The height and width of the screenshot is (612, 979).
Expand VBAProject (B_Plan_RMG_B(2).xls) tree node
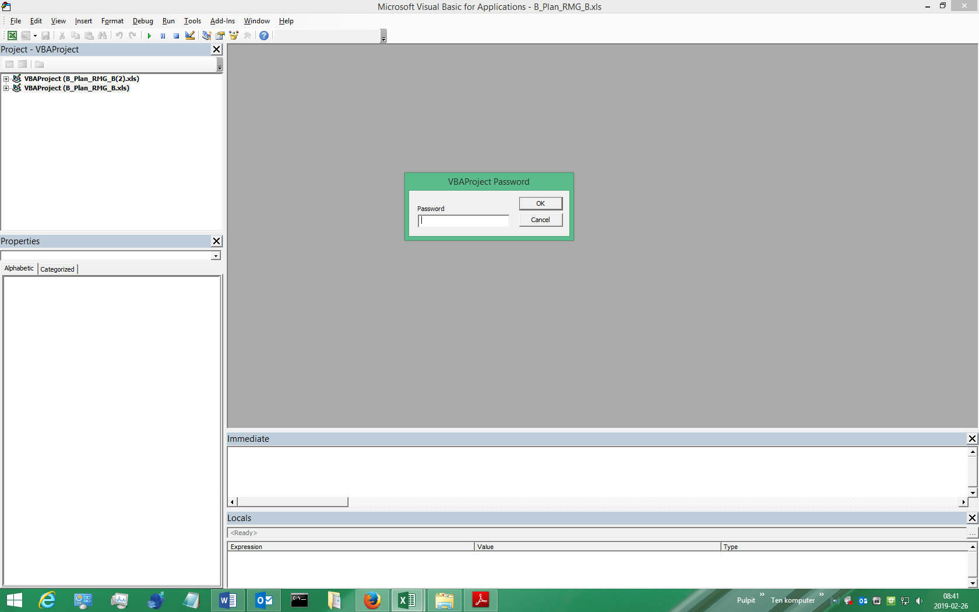coord(6,79)
